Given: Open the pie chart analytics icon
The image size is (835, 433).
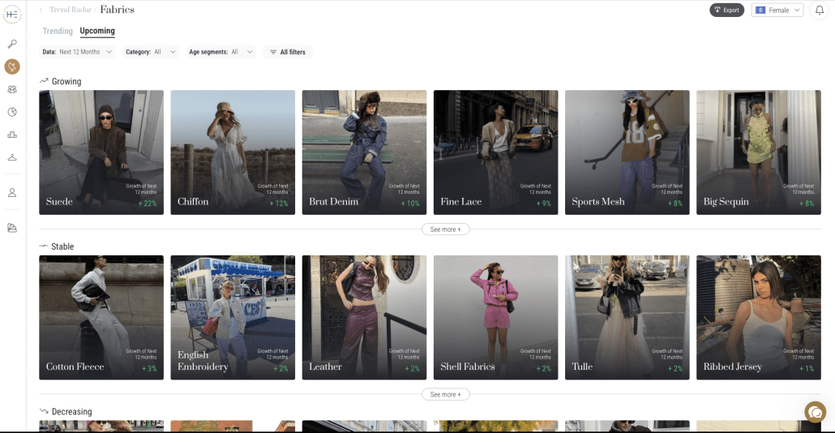Looking at the screenshot, I should 12,112.
